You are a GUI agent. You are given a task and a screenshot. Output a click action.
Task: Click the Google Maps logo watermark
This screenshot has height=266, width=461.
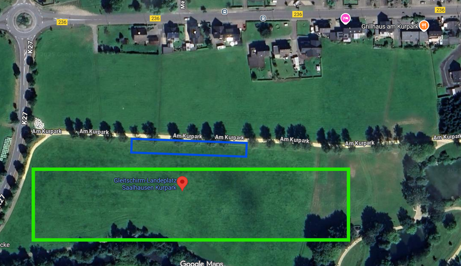click(202, 263)
